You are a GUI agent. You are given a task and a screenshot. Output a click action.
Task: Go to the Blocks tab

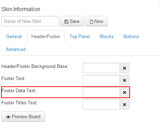(107, 36)
